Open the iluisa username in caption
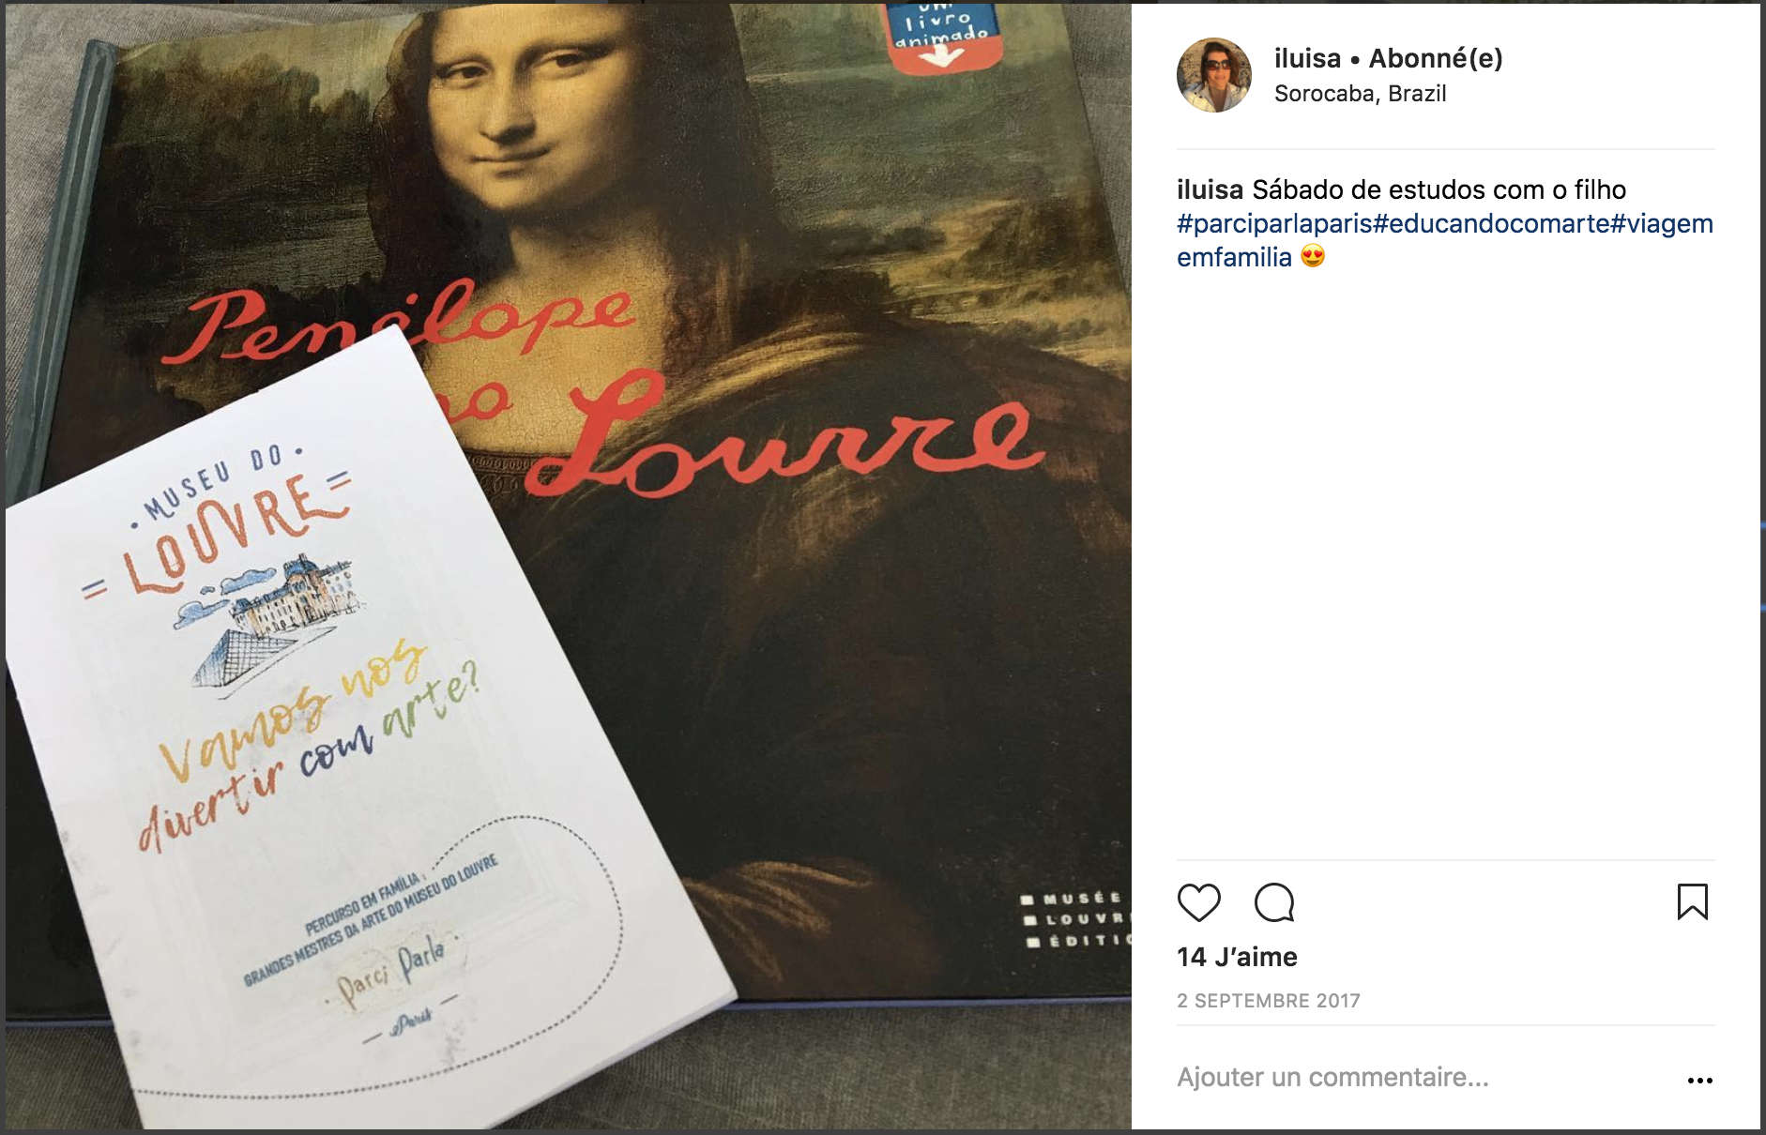 tap(1210, 189)
